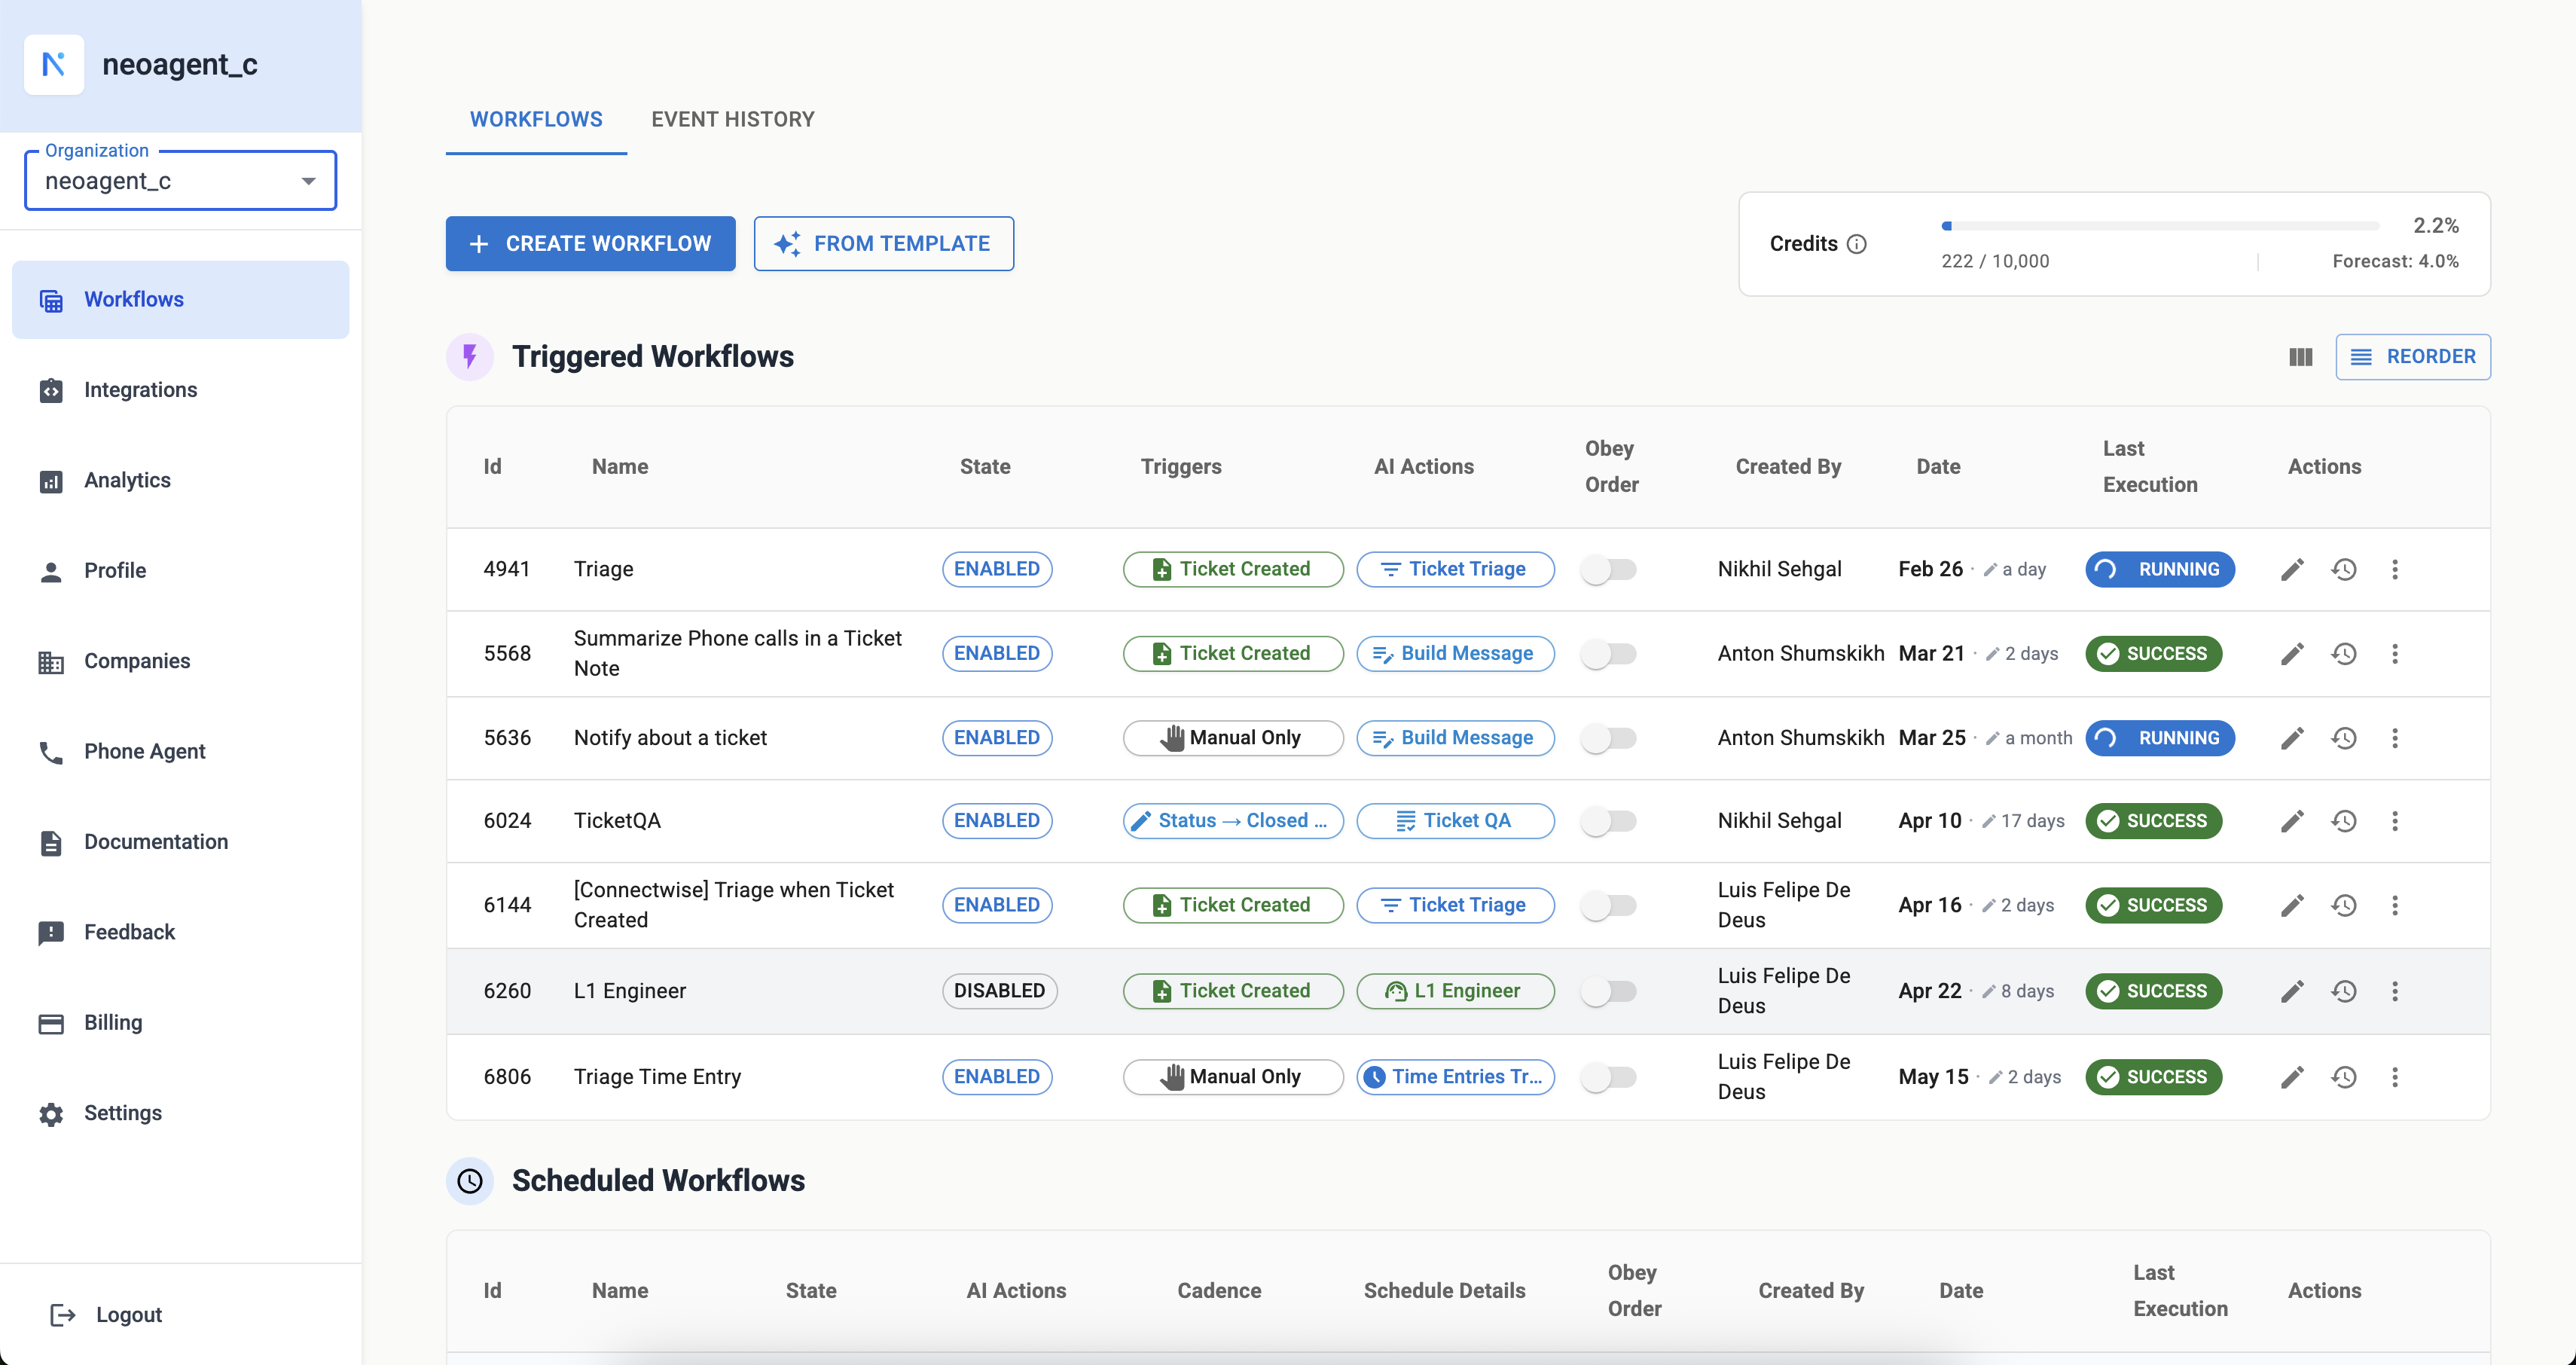The height and width of the screenshot is (1365, 2576).
Task: View history for workflow 6144
Action: pos(2344,905)
